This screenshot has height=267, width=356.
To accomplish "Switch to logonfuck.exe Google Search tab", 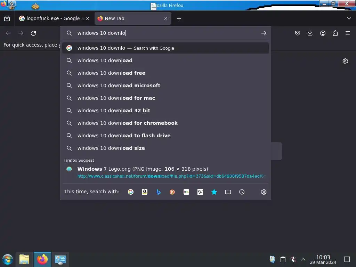I will pos(54,18).
